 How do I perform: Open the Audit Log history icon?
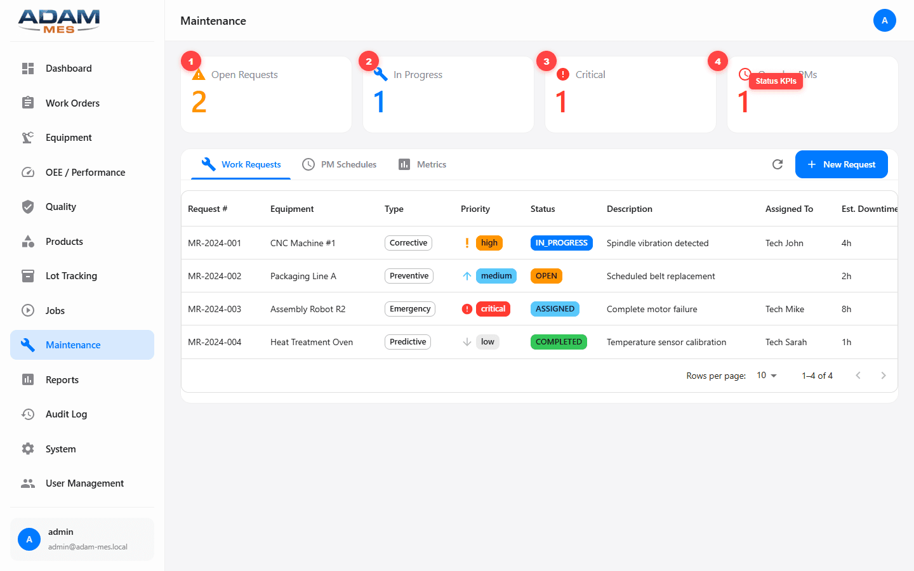pyautogui.click(x=28, y=414)
